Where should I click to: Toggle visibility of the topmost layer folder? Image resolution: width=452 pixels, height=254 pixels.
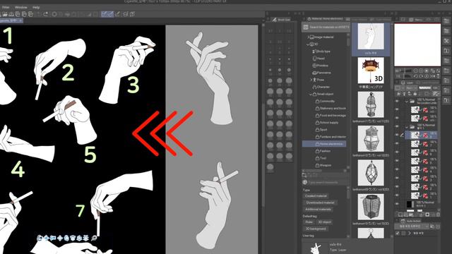coord(397,102)
